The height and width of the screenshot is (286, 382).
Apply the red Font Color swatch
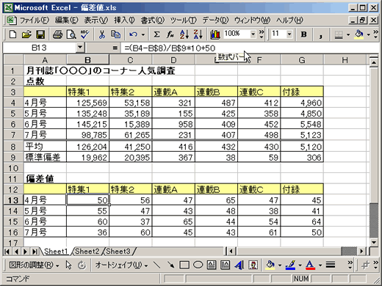coord(310,265)
